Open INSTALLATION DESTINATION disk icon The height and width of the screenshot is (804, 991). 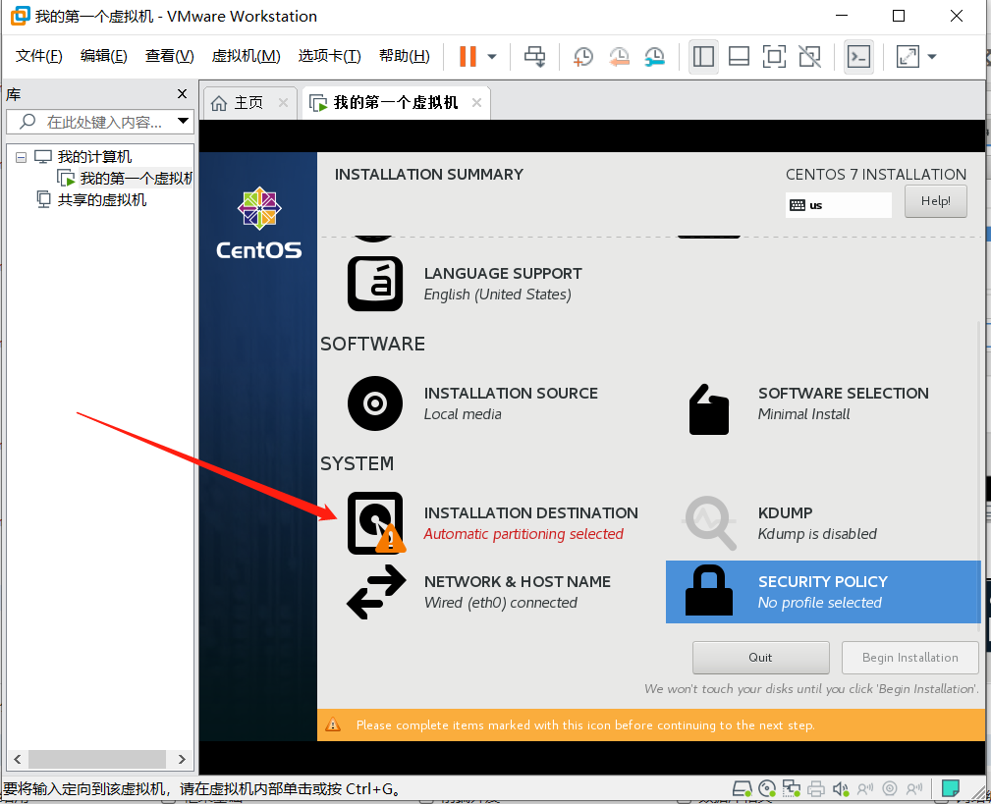tap(375, 523)
